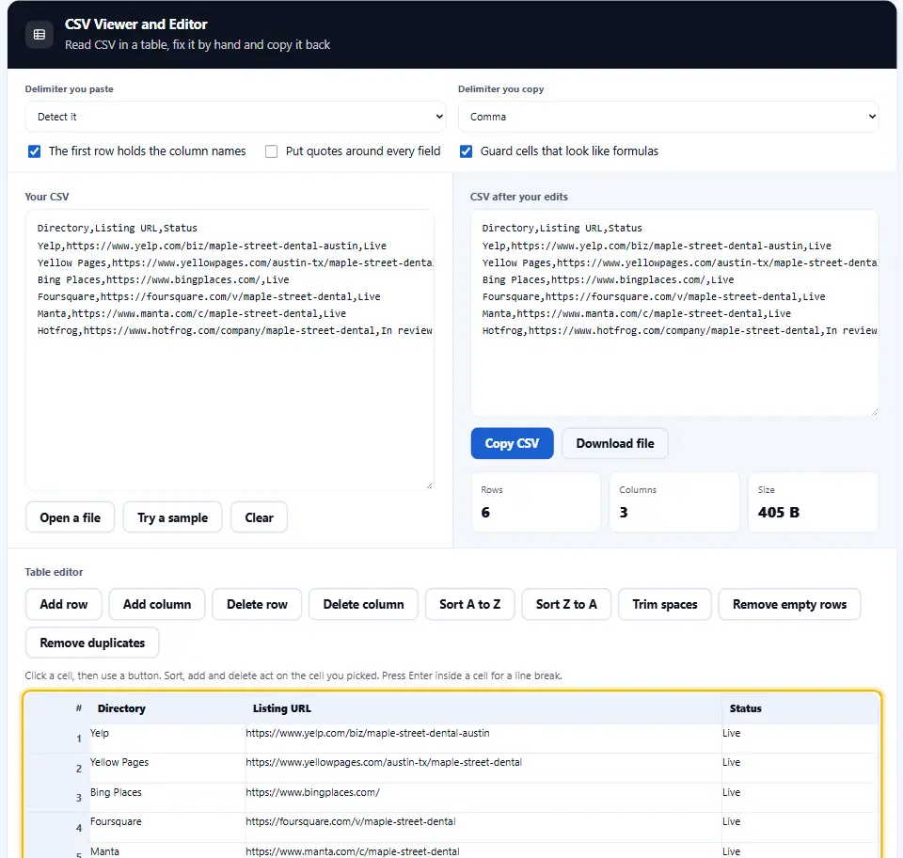Click the Columns count value 3
This screenshot has height=858, width=903.
point(624,513)
